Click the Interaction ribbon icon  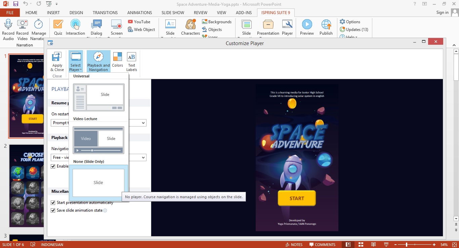coord(75,25)
